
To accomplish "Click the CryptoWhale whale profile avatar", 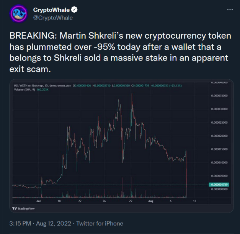I will [x=19, y=14].
